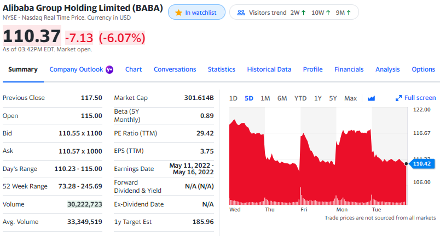Image resolution: width=440 pixels, height=236 pixels.
Task: Click the Volume value 30,222,723
Action: [x=85, y=204]
